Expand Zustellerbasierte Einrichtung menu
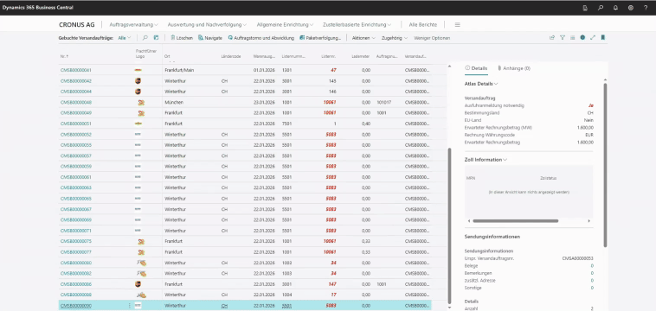The height and width of the screenshot is (311, 656). (x=357, y=25)
